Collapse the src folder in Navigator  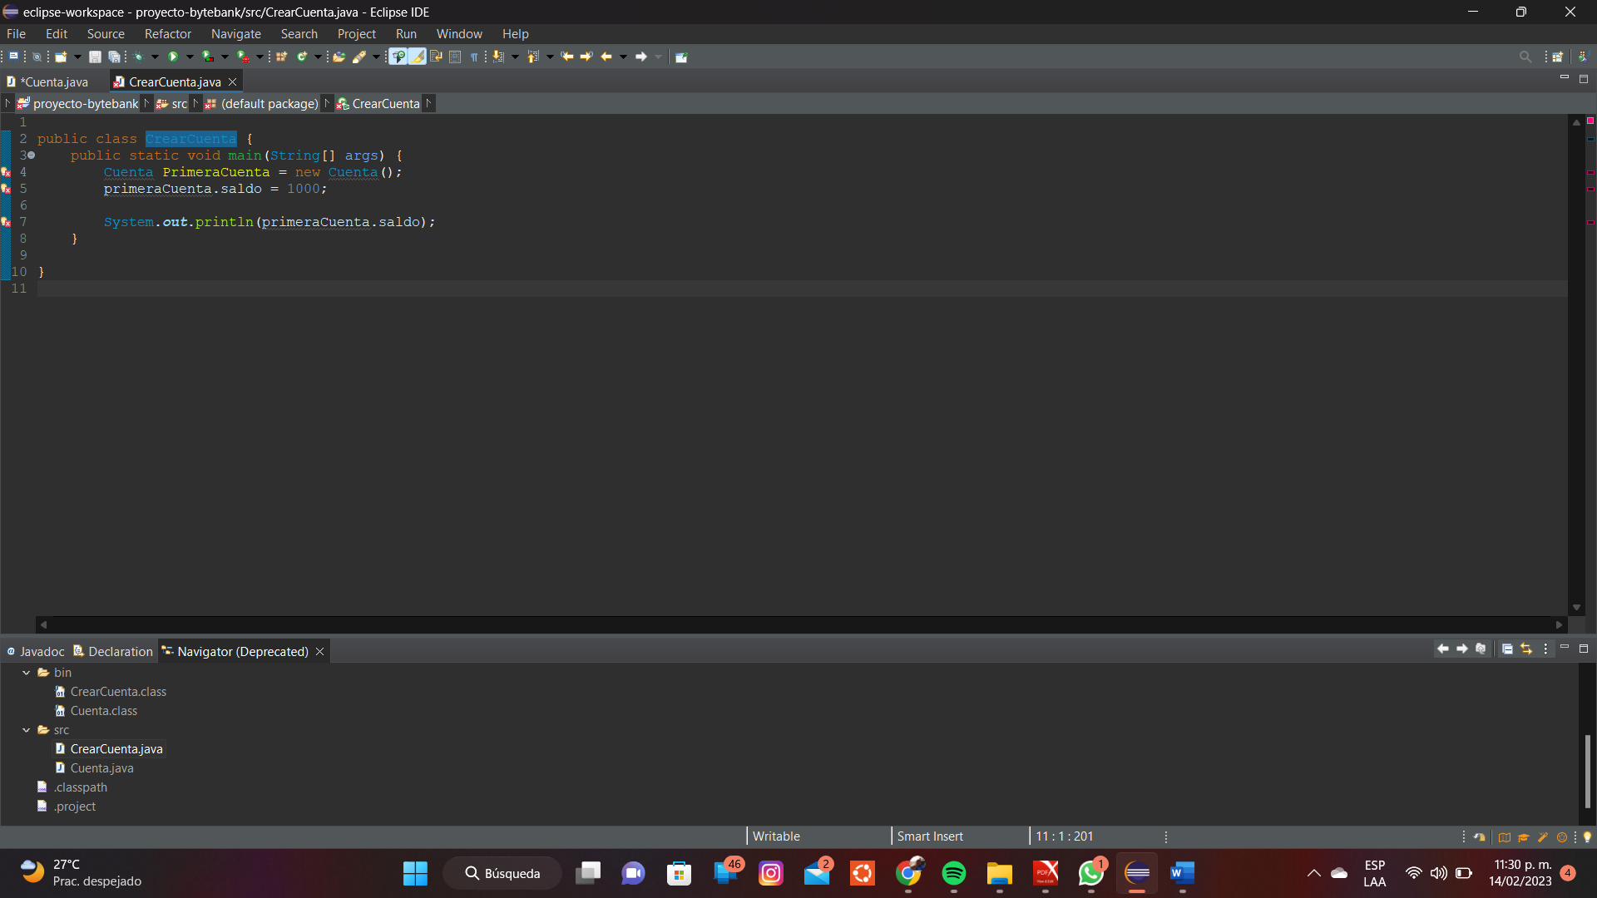(27, 730)
